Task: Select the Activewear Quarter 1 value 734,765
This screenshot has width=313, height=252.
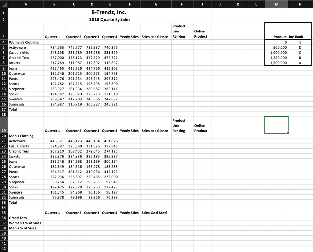Action: 54,47
